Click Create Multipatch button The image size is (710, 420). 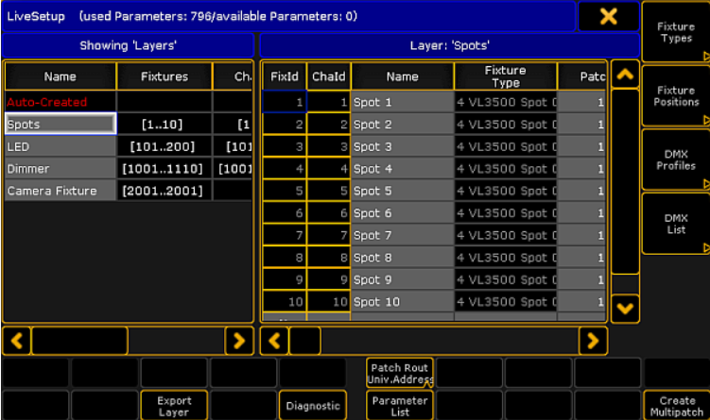click(677, 405)
